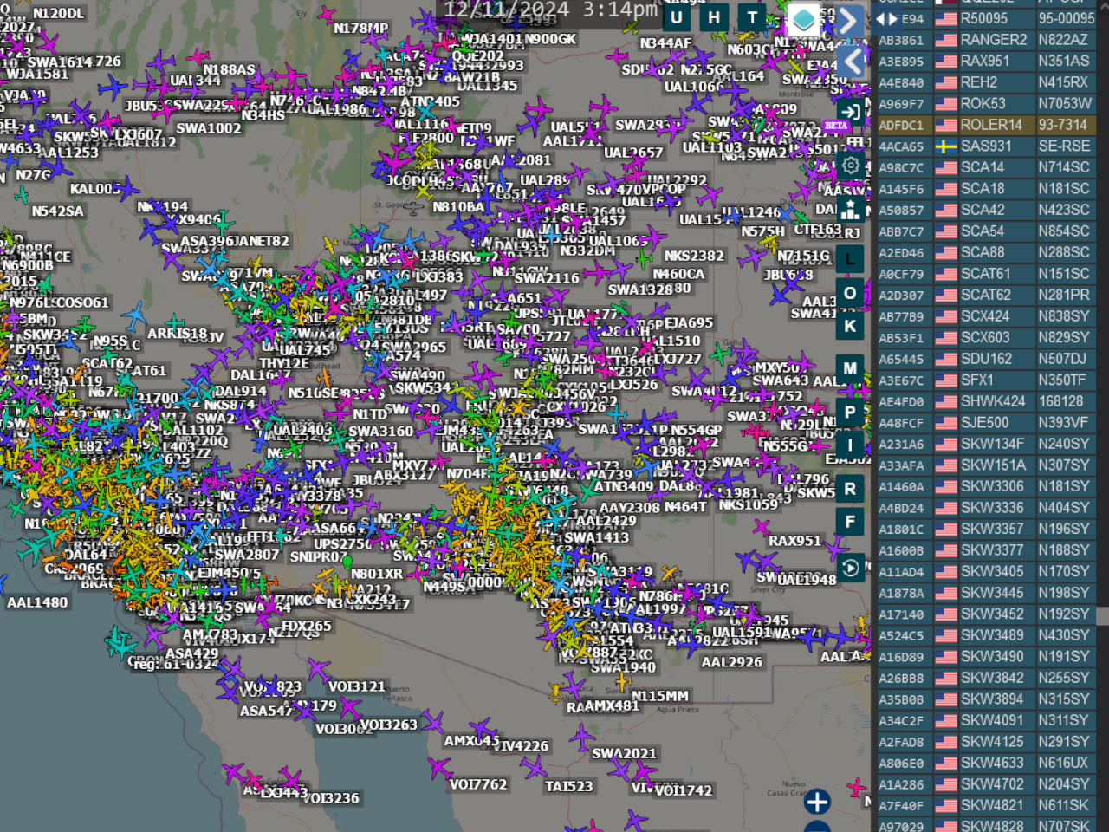1109x832 pixels.
Task: Click the US flag beside SHWK424
Action: pos(946,401)
